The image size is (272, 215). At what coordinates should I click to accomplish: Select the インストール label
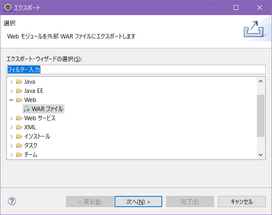tap(37, 136)
